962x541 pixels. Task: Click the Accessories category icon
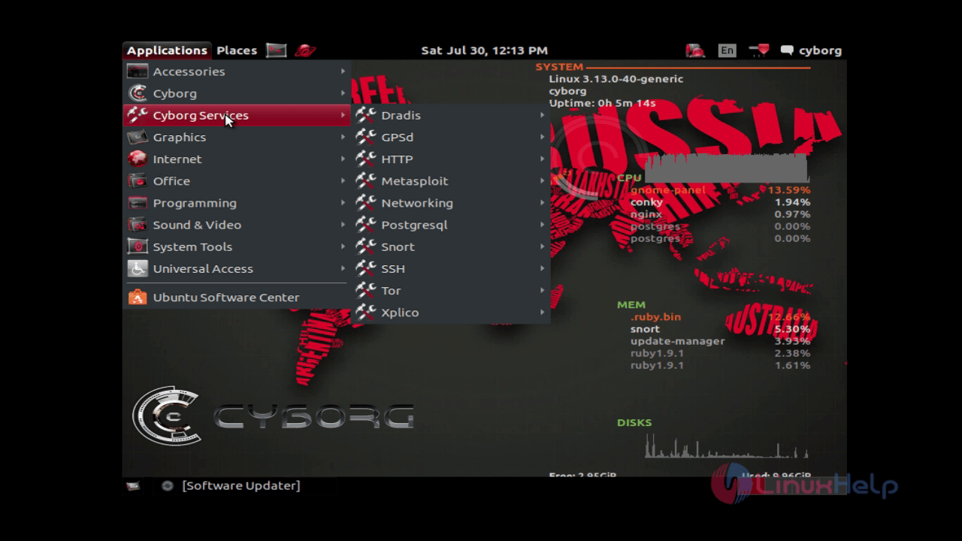click(138, 71)
